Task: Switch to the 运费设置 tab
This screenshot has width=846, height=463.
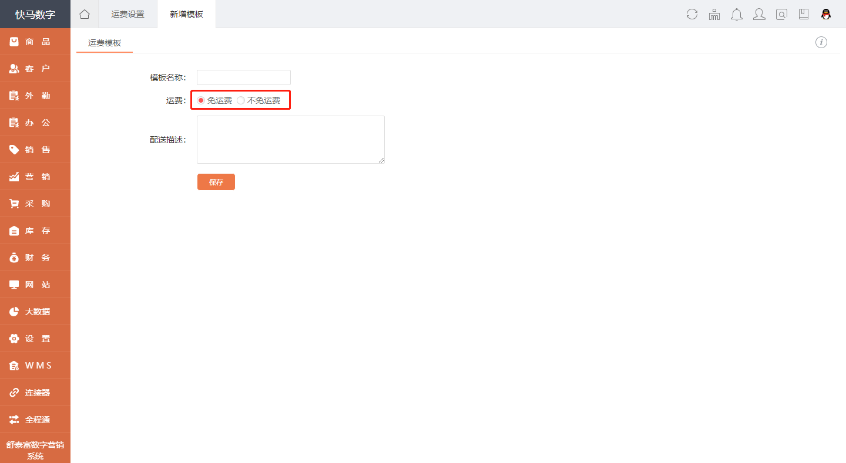Action: click(x=127, y=14)
